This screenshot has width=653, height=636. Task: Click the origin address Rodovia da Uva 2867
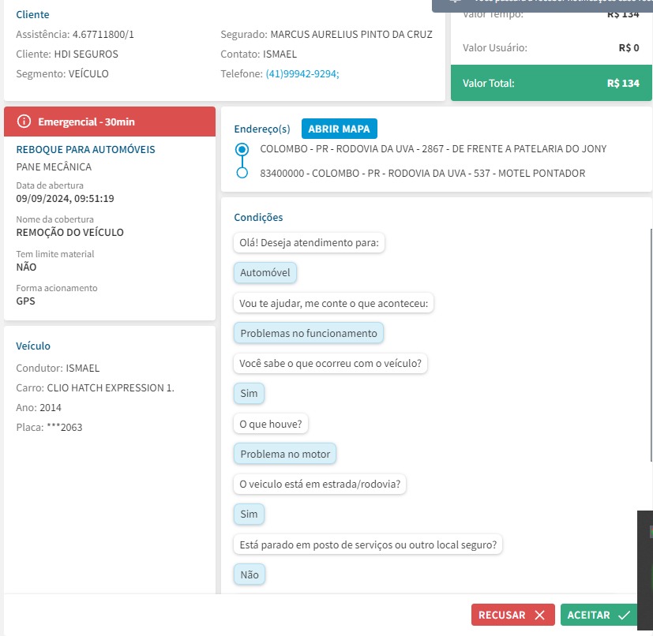pyautogui.click(x=433, y=148)
